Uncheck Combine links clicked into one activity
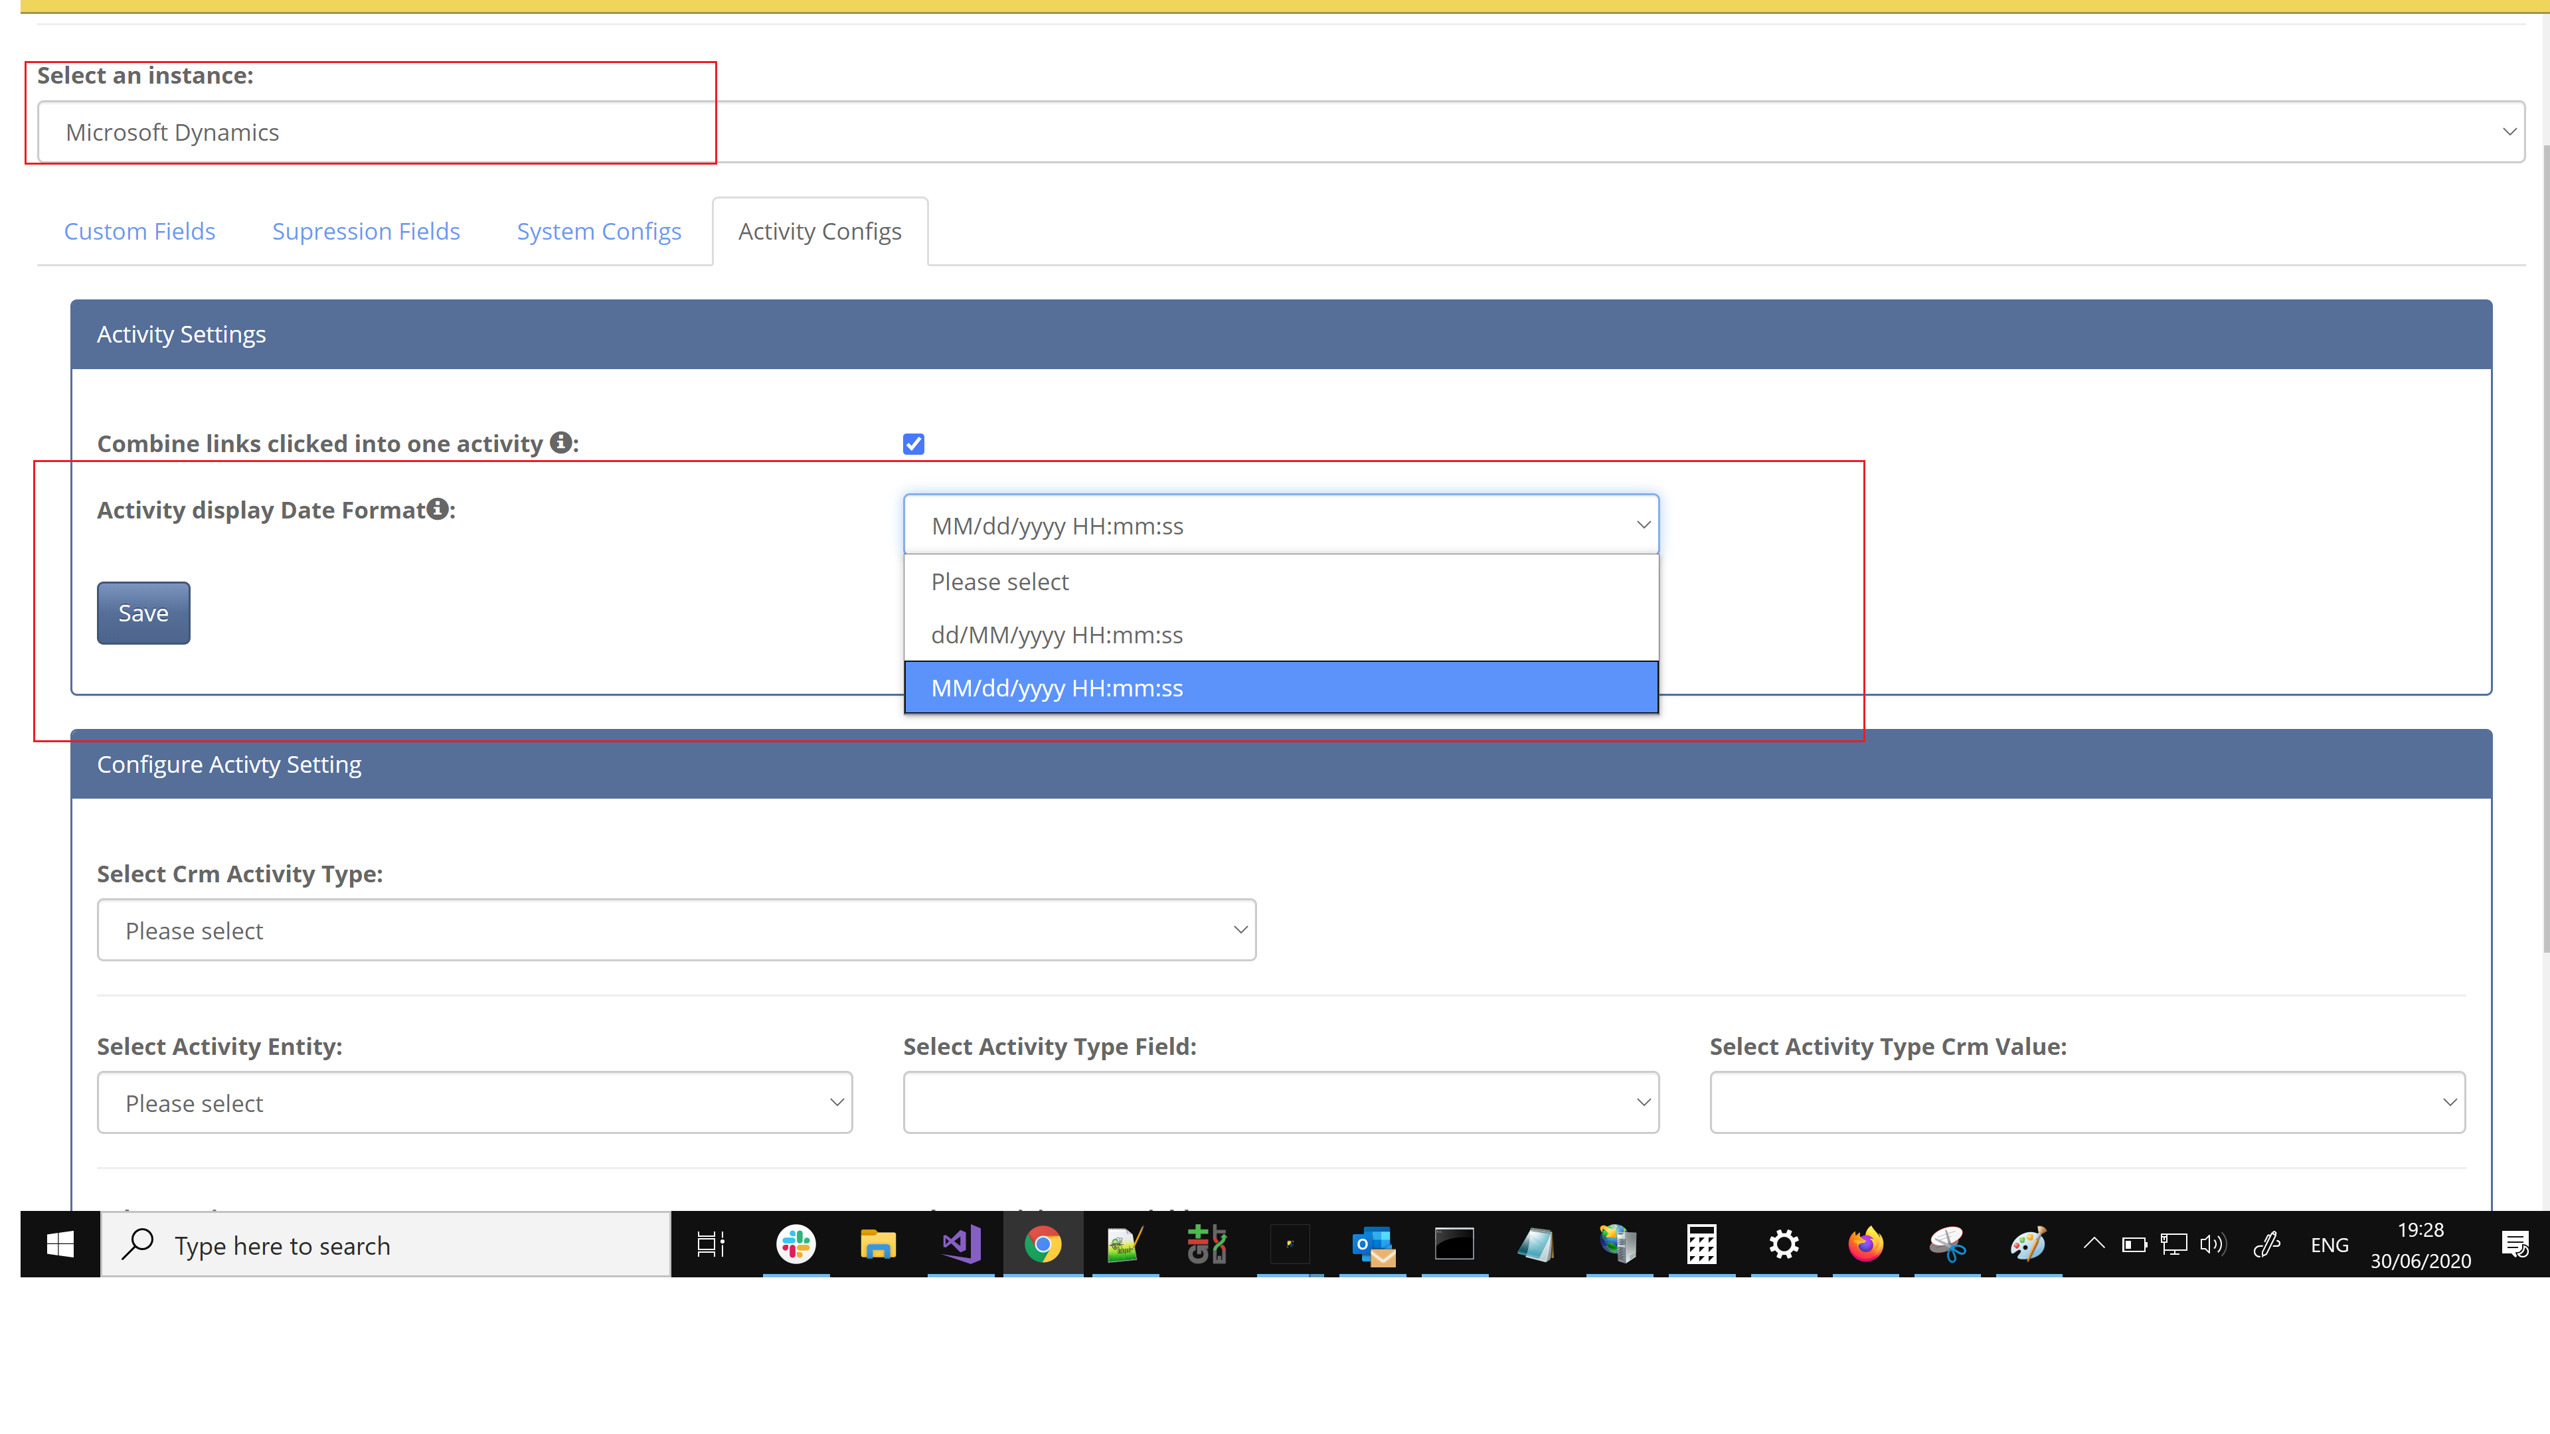Screen dimensions: 2550x1434 pyautogui.click(x=914, y=443)
